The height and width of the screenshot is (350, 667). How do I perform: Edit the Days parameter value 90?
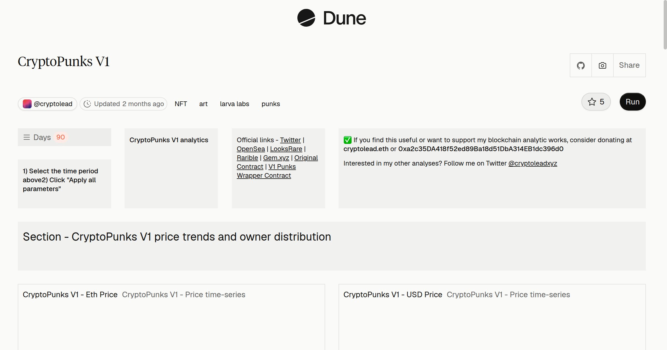pos(61,137)
